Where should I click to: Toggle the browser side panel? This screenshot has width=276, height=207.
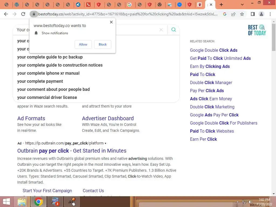click(x=253, y=14)
